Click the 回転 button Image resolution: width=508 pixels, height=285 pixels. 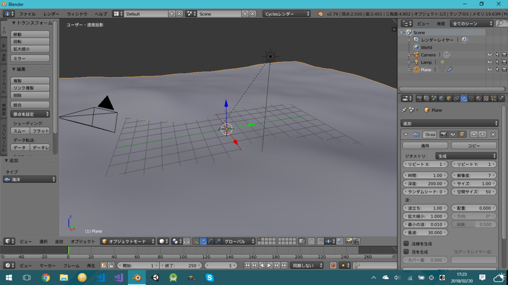coord(30,42)
